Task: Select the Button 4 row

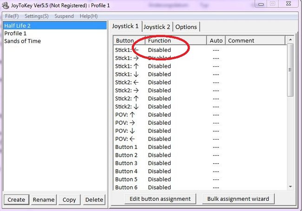Action: click(200, 171)
